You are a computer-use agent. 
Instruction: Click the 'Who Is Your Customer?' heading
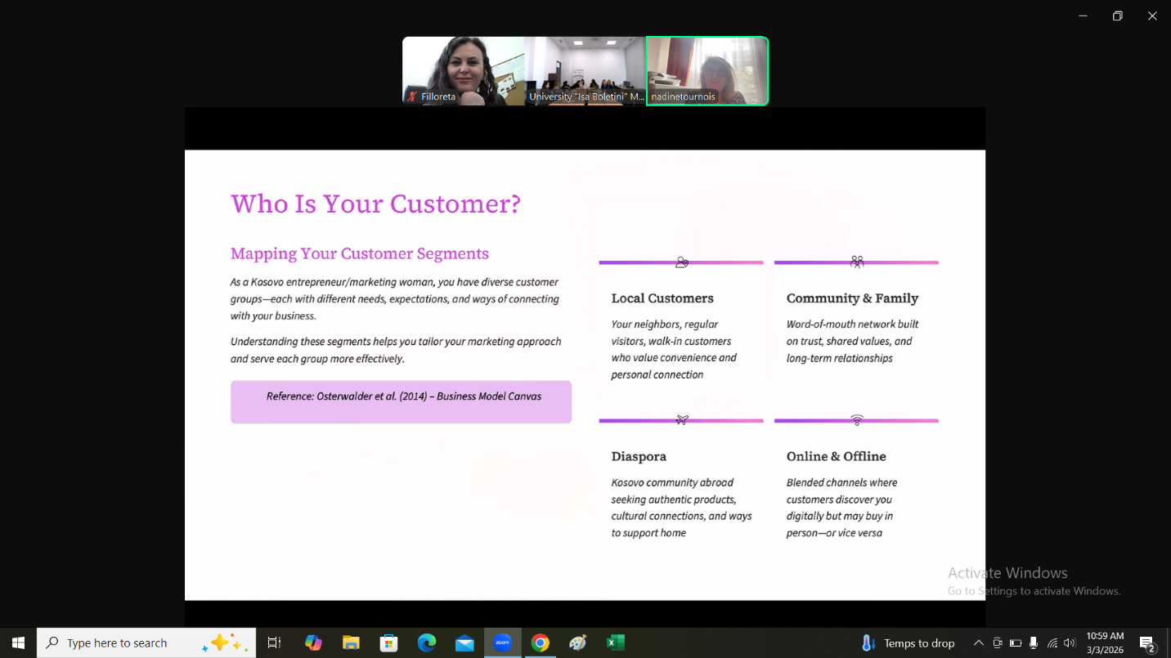[375, 204]
